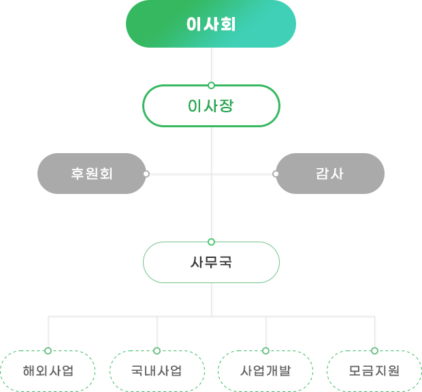
Task: Click the connector dot above 이사장
Action: tap(211, 85)
